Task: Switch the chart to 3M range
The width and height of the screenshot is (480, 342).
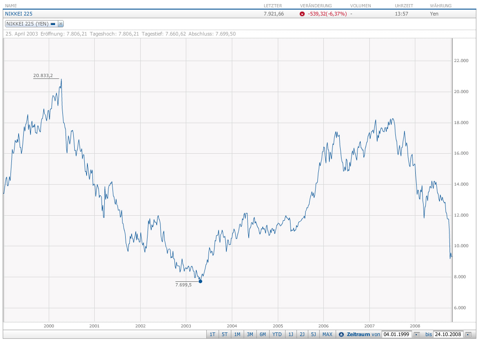Action: [250, 334]
